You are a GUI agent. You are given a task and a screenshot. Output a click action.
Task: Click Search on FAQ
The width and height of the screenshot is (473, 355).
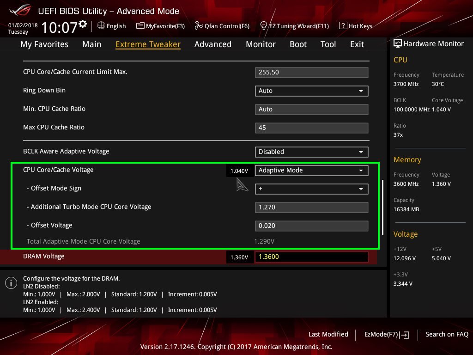(x=447, y=334)
